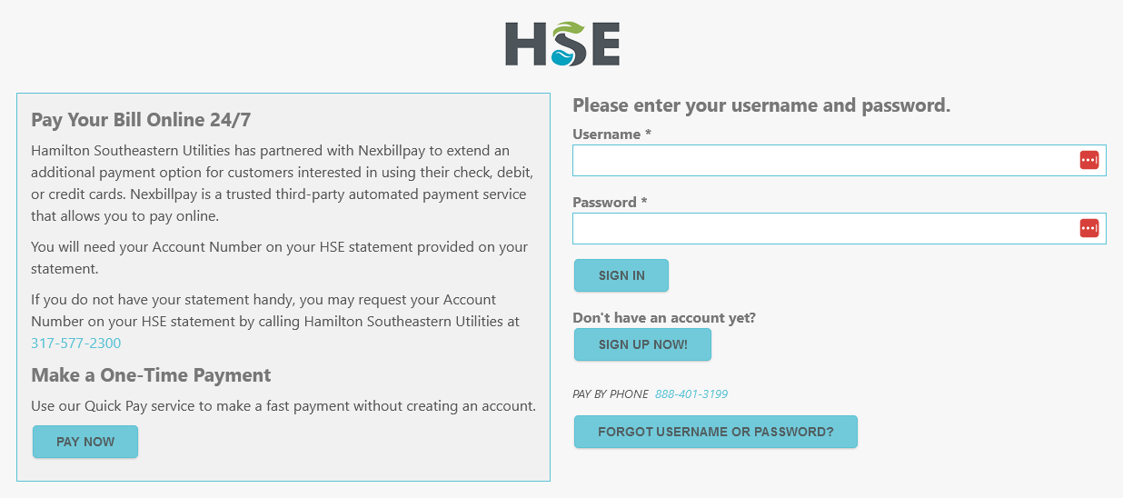Open password manager icon in Password field
The image size is (1123, 498).
pos(1089,228)
